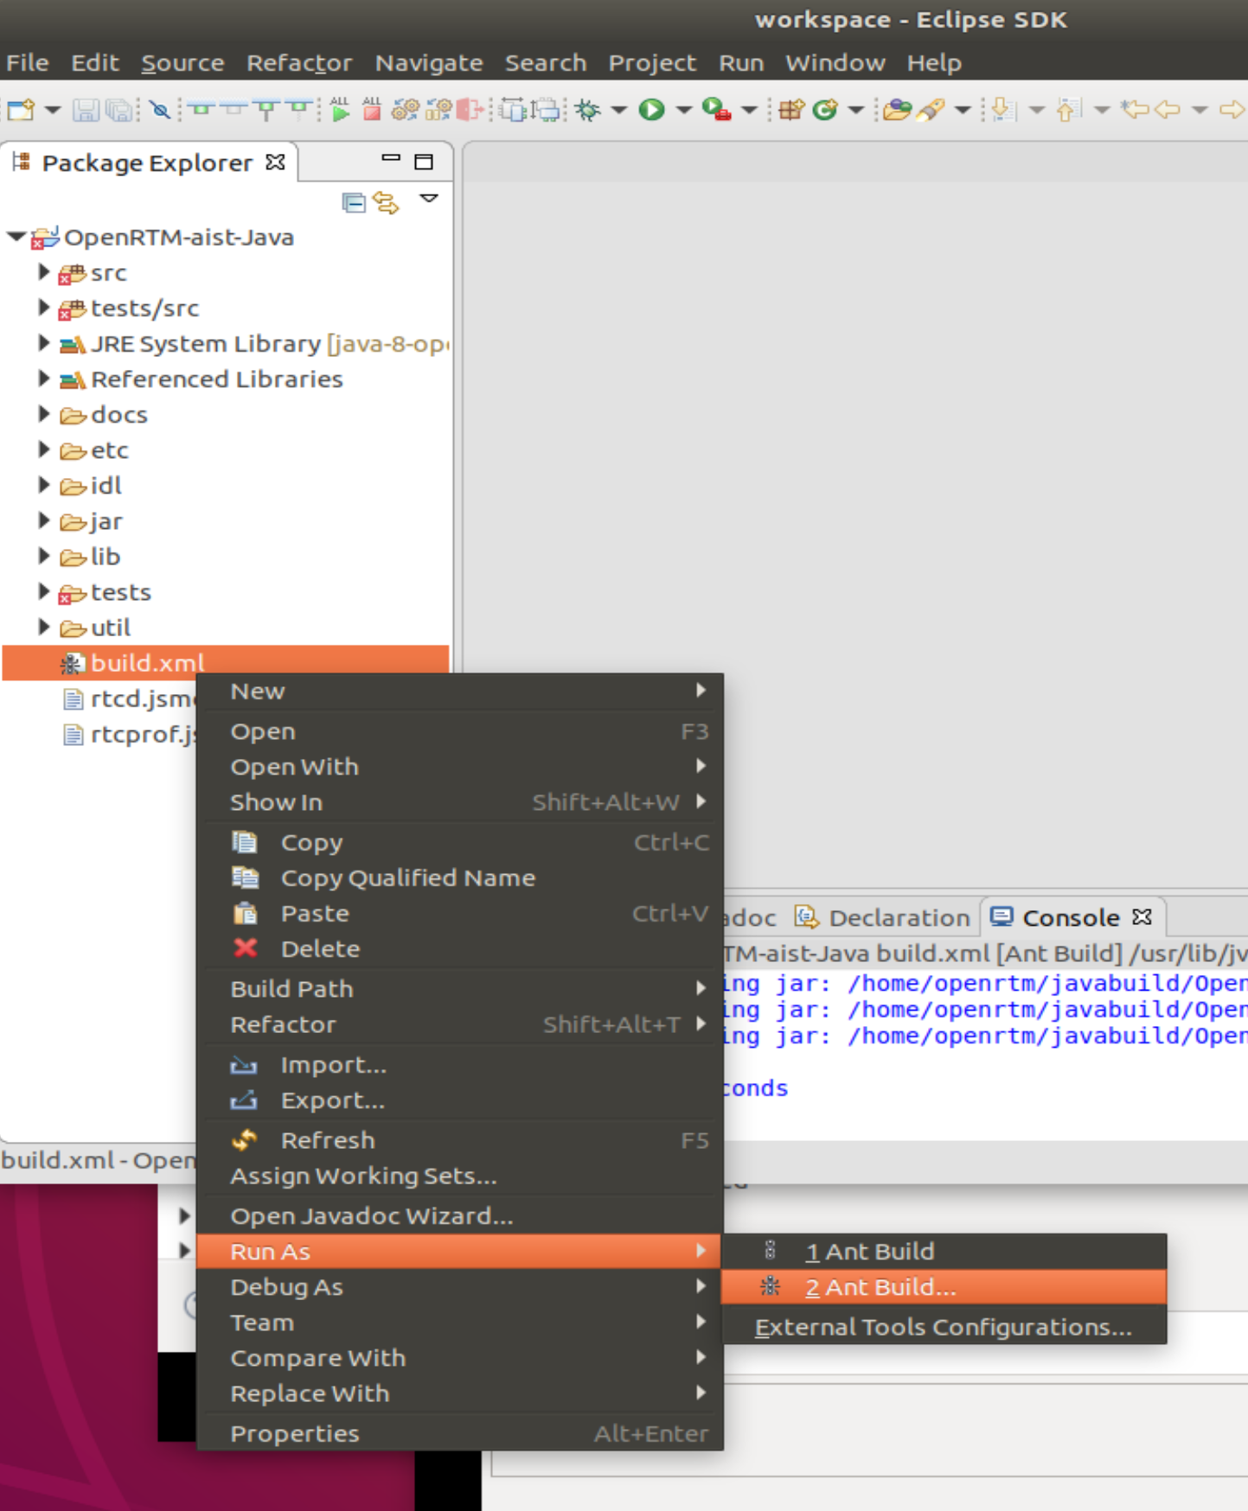1248x1511 pixels.
Task: Expand Referenced Libraries node
Action: tap(43, 378)
